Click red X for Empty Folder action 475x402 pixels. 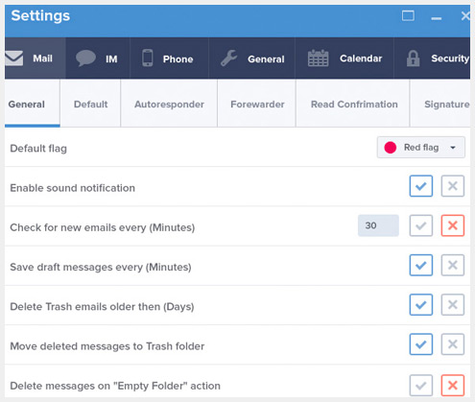point(453,386)
